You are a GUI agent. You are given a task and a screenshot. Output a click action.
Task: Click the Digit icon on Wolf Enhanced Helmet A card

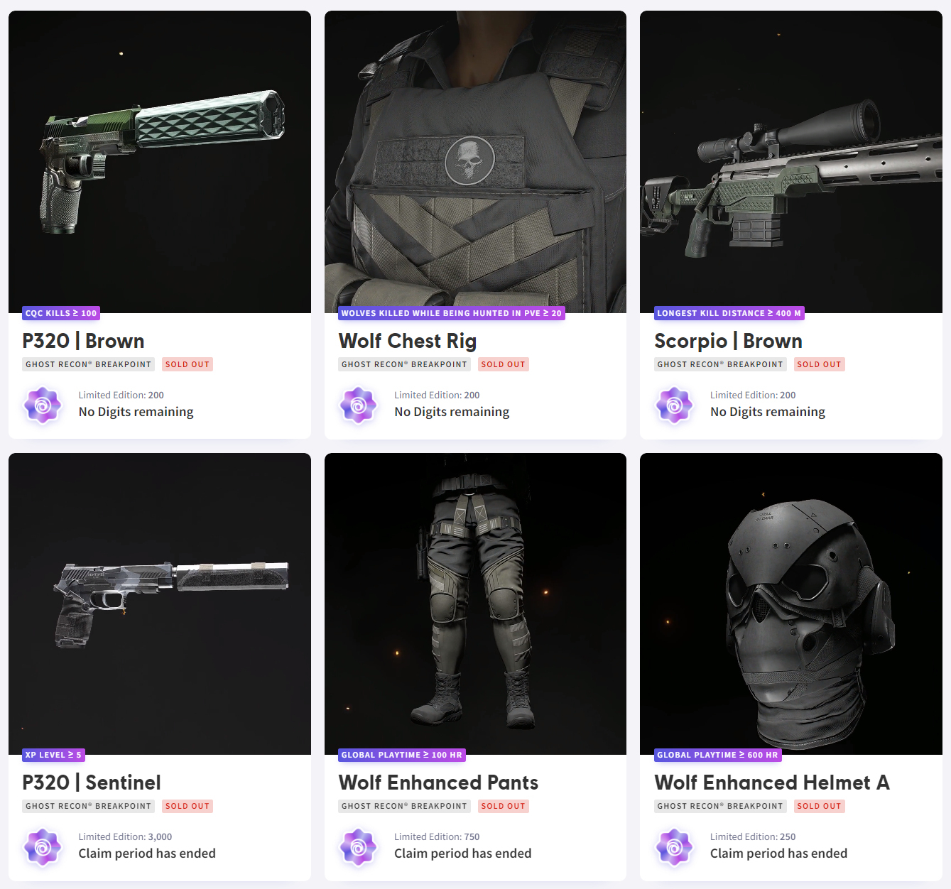pyautogui.click(x=674, y=847)
